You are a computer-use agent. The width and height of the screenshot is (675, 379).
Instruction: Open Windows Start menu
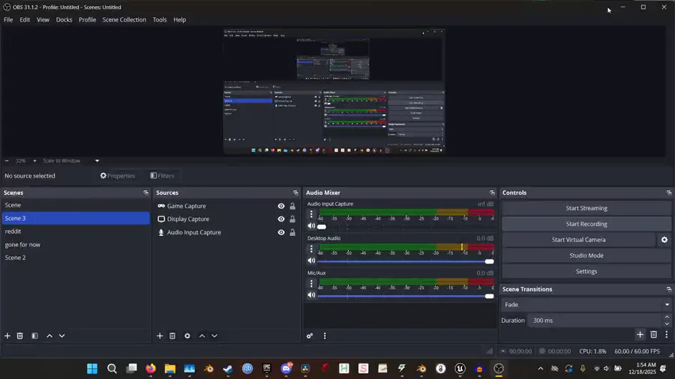click(x=92, y=369)
